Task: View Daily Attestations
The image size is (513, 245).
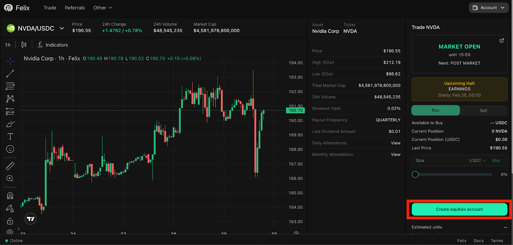Action: click(x=395, y=143)
